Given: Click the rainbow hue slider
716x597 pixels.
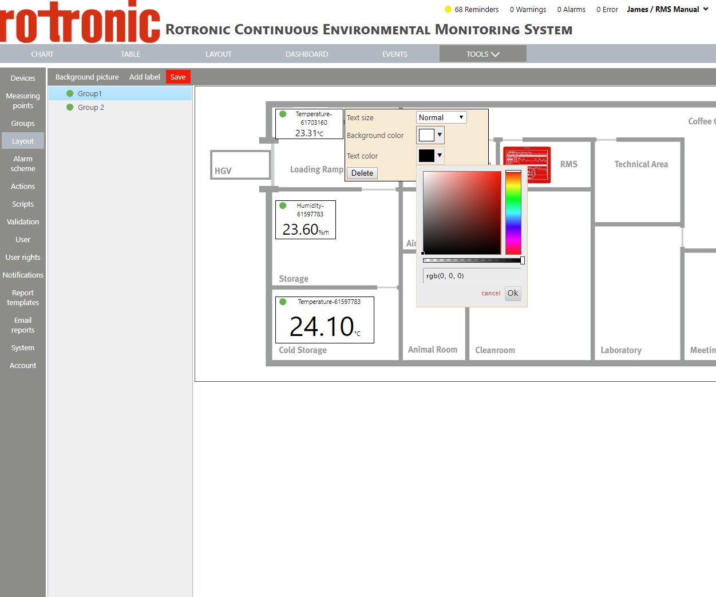Looking at the screenshot, I should (x=513, y=212).
